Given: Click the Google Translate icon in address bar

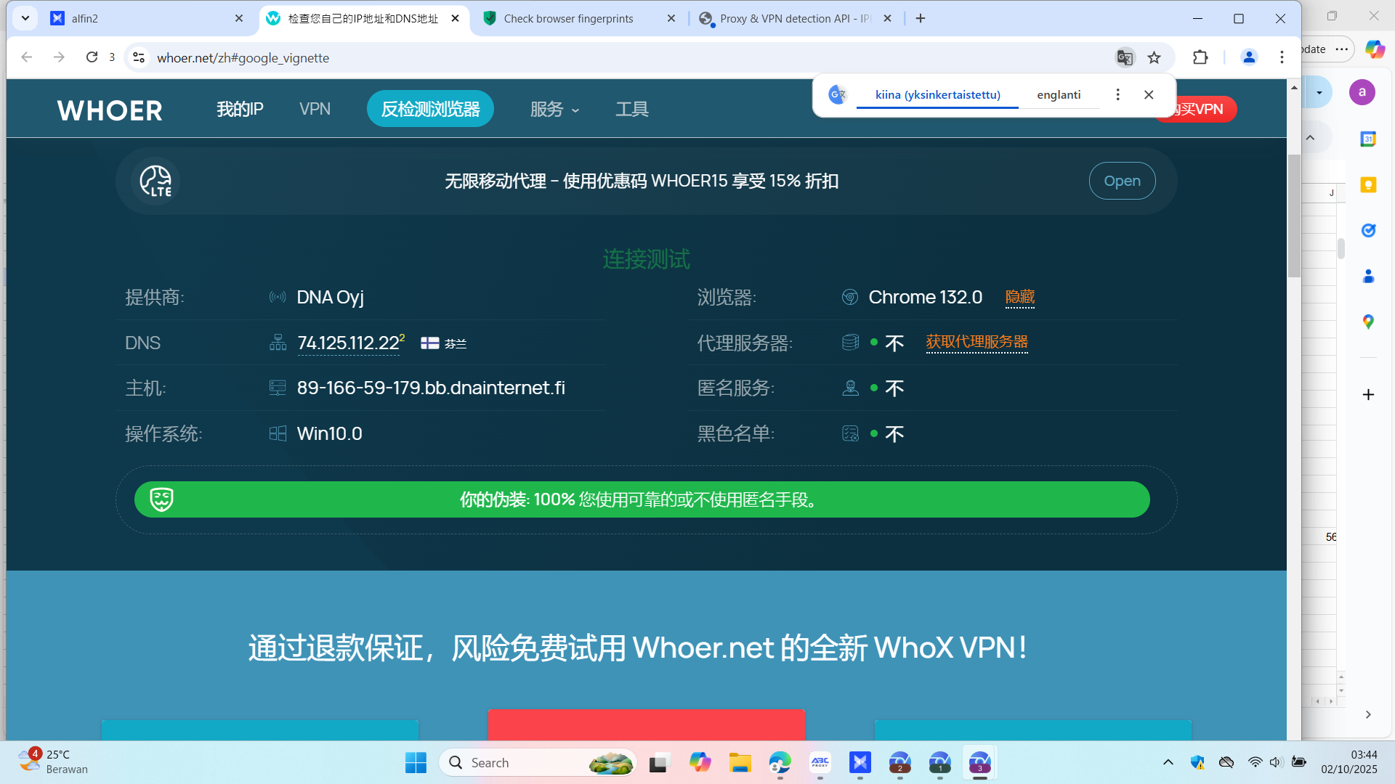Looking at the screenshot, I should tap(1124, 57).
